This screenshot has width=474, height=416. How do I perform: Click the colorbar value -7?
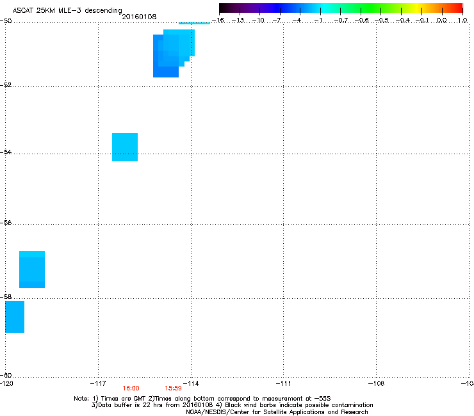pos(277,20)
